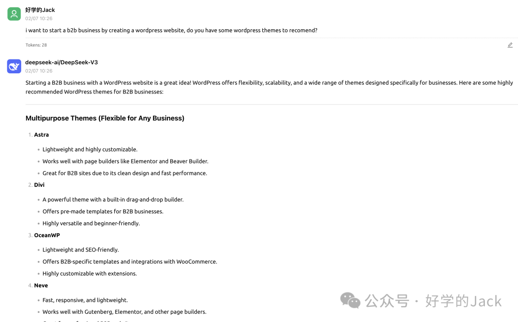Screen dimensions: 518x322
Task: Click the username 好学的Jack above the user message
Action: [x=40, y=10]
